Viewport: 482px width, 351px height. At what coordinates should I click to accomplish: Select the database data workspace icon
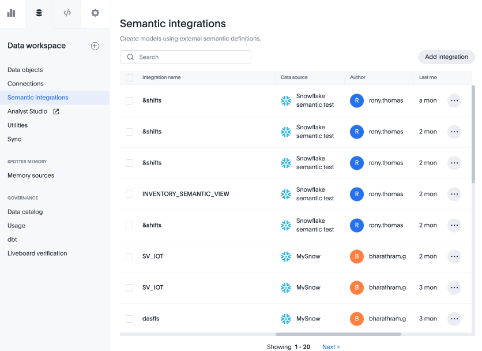(x=39, y=13)
